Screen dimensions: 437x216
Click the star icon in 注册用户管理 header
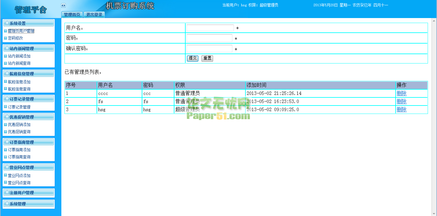click(x=7, y=192)
